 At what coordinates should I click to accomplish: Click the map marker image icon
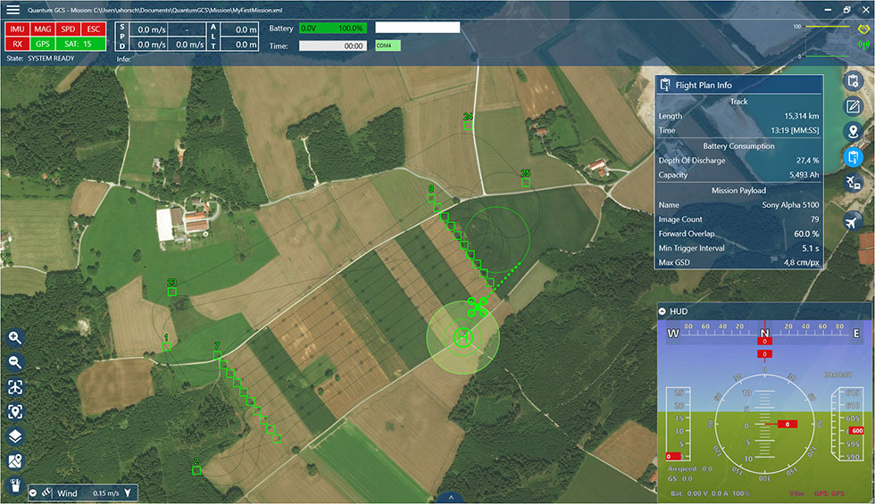15,461
